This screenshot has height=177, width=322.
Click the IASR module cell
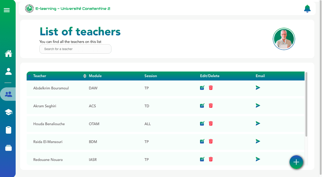[x=93, y=160]
